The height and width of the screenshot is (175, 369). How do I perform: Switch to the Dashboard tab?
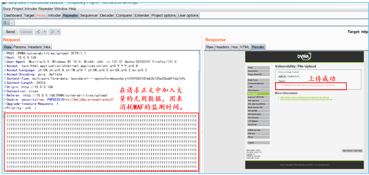click(x=13, y=16)
